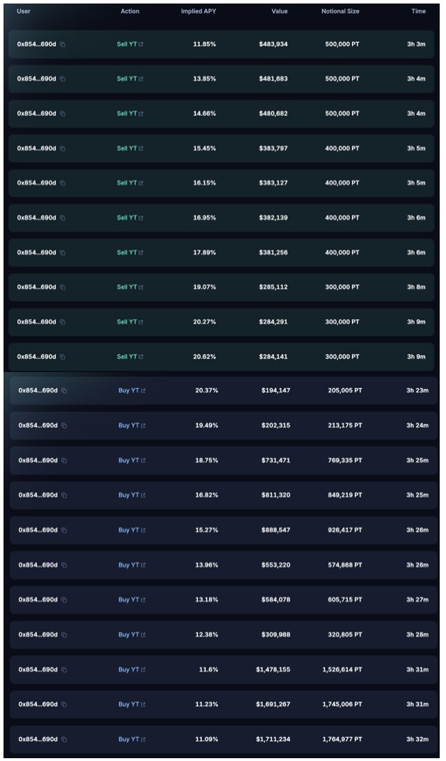
Task: Copy address in the 16.15% APY row
Action: pyautogui.click(x=62, y=183)
